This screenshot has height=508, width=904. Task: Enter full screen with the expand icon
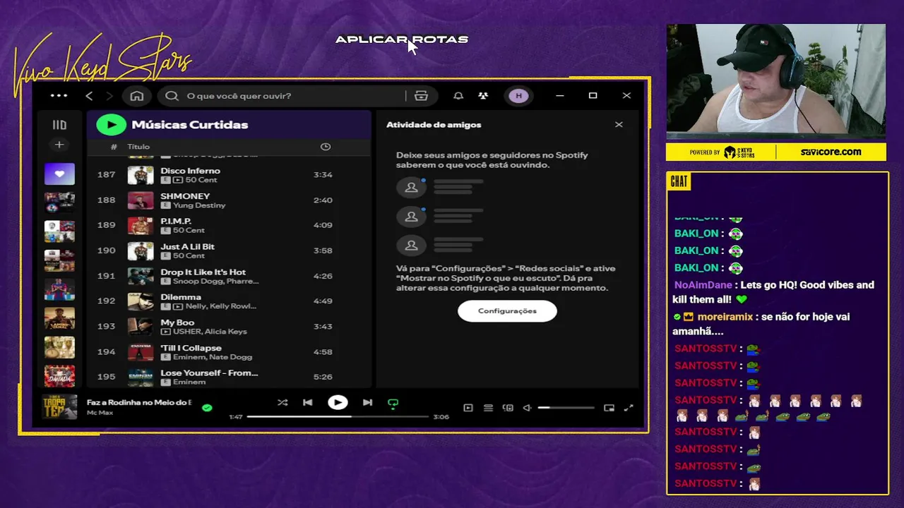(629, 408)
